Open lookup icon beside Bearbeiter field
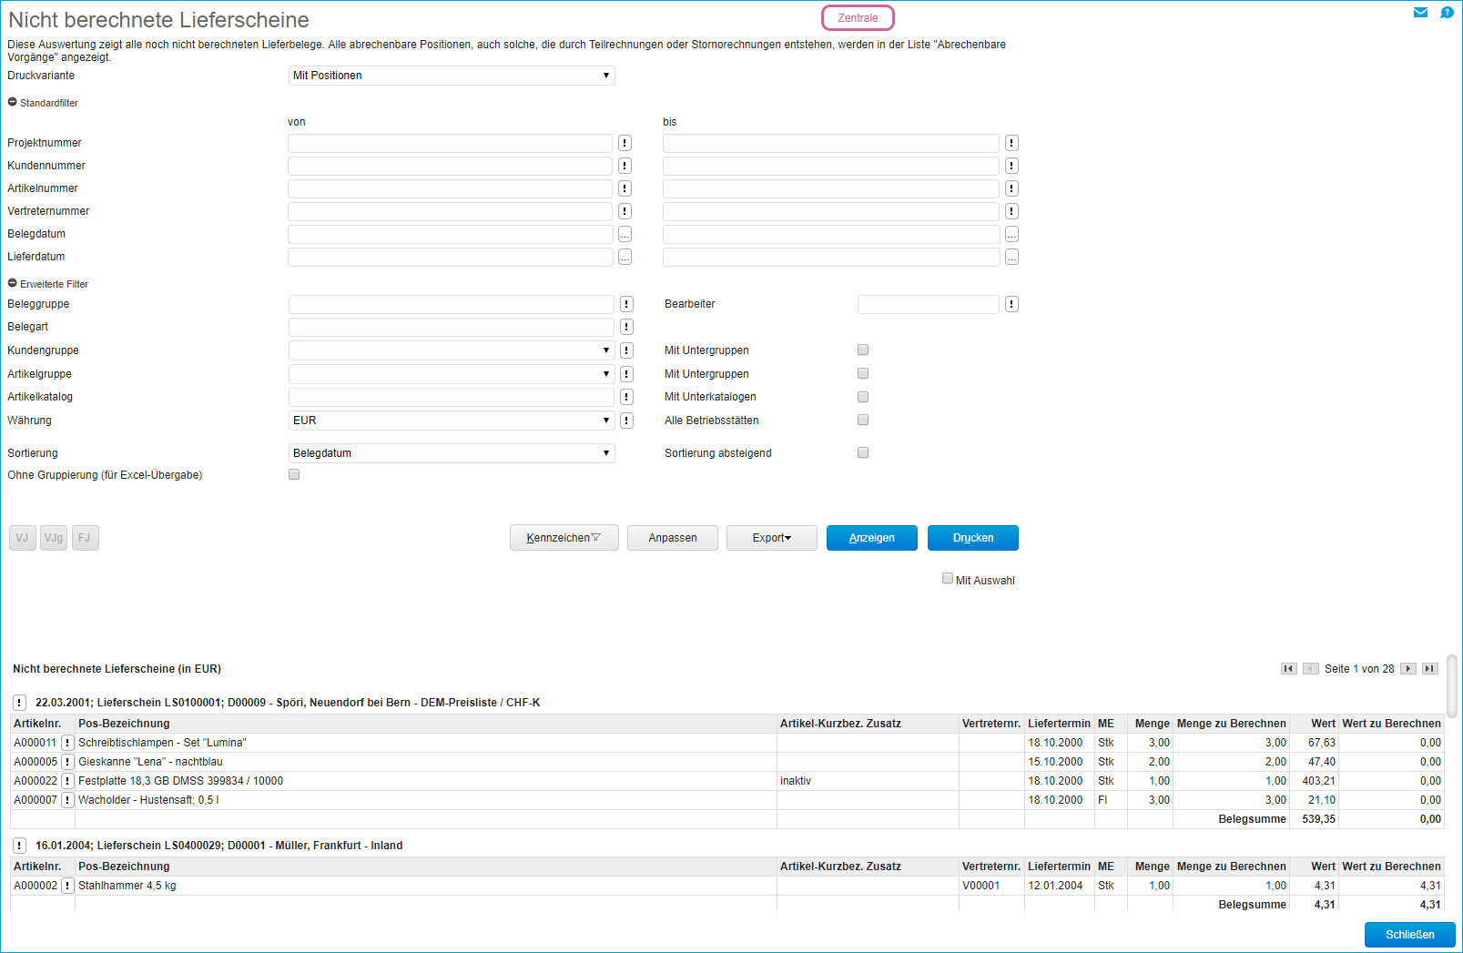The height and width of the screenshot is (953, 1463). pos(1011,304)
